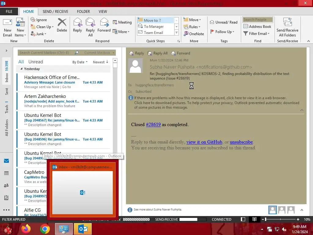Screen dimensions: 313x235
Task: Open the Follow Up flag menu
Action: point(222,32)
